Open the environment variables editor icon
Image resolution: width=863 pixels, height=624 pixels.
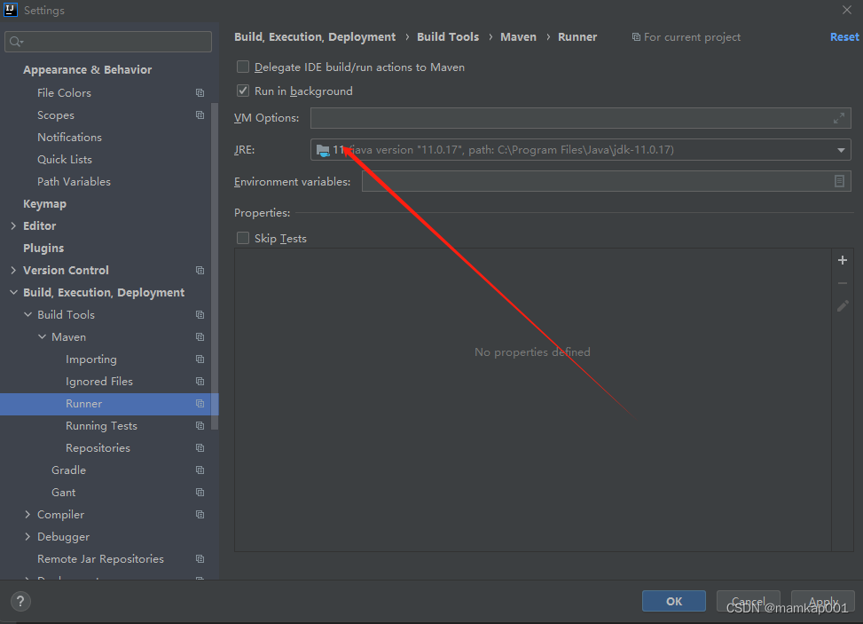839,181
